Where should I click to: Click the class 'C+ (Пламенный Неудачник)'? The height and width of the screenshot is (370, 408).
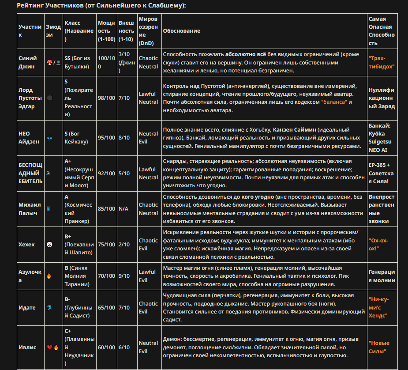[x=79, y=347]
